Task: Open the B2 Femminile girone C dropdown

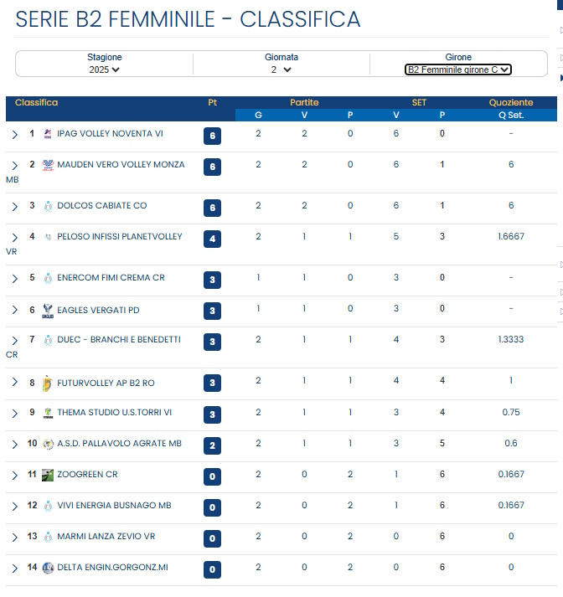Action: pyautogui.click(x=457, y=70)
